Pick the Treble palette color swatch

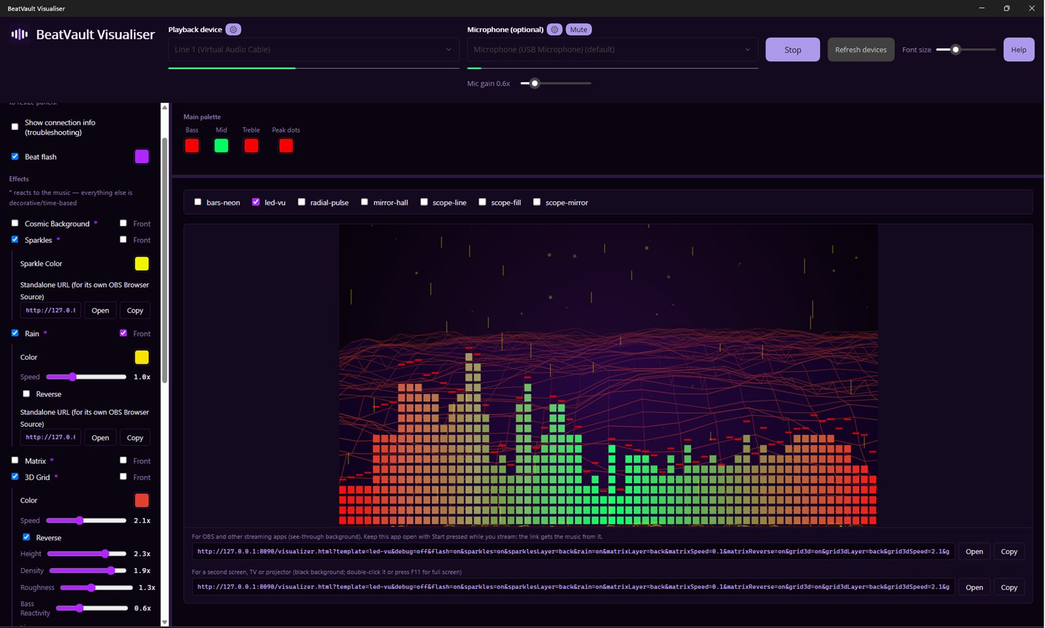[x=251, y=146]
